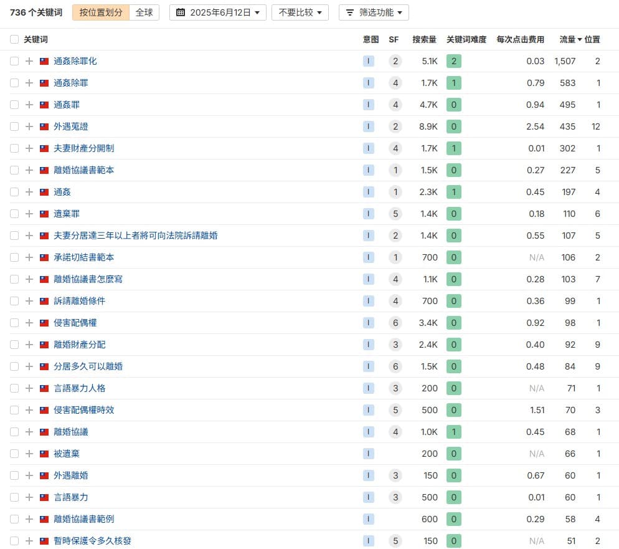Tick the checkbox for 通姦除罪

tap(14, 83)
